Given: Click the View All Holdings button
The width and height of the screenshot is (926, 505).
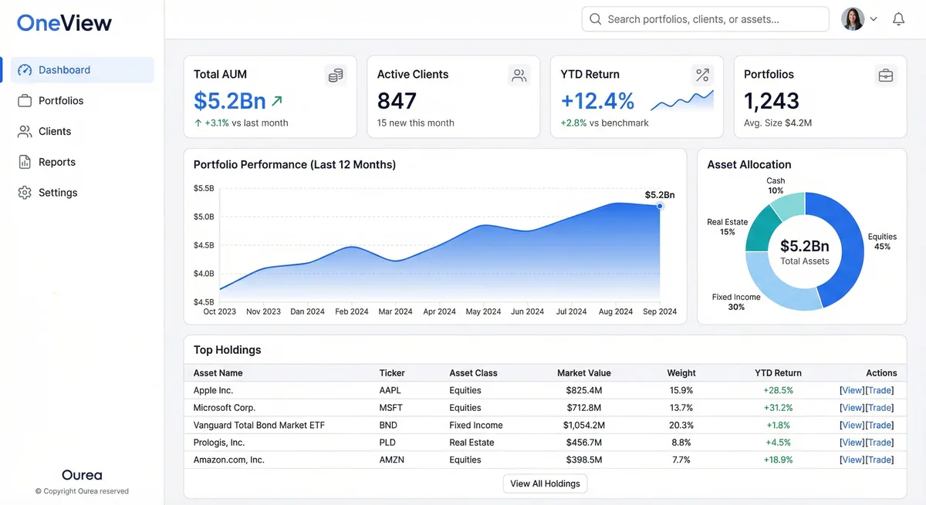Looking at the screenshot, I should [545, 483].
